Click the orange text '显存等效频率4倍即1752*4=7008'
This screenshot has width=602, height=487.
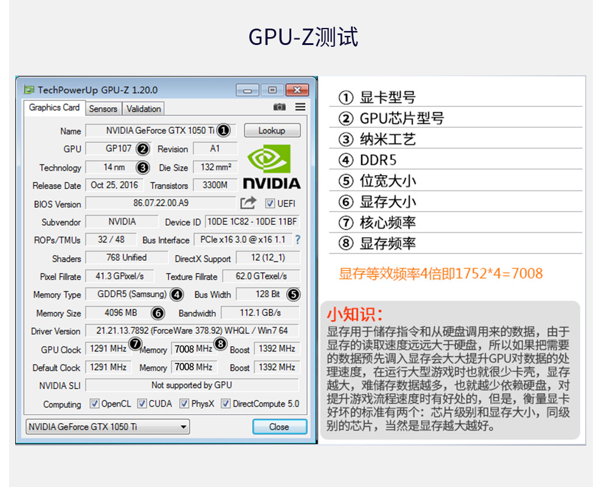441,274
